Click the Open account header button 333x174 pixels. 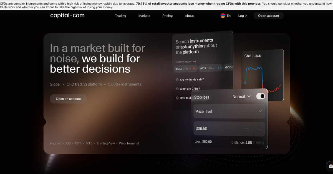coord(269,16)
